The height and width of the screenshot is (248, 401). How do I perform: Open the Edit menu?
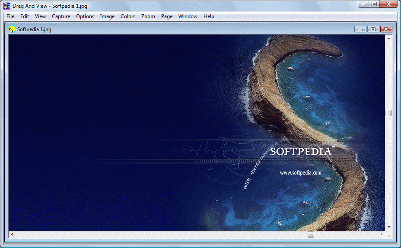[25, 16]
